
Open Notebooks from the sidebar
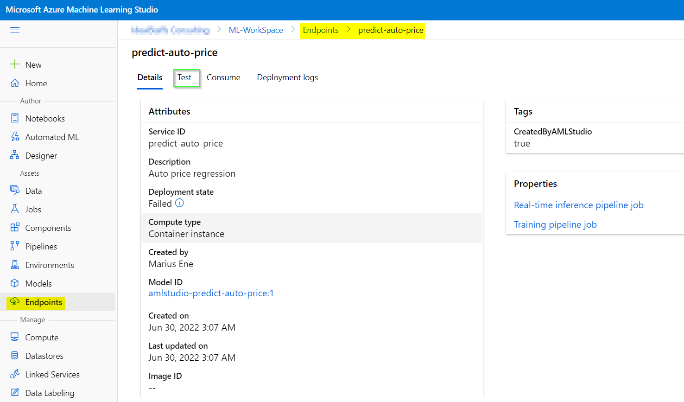(x=45, y=119)
